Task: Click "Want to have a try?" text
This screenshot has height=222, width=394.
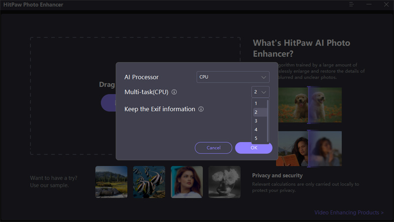Action: (54, 178)
